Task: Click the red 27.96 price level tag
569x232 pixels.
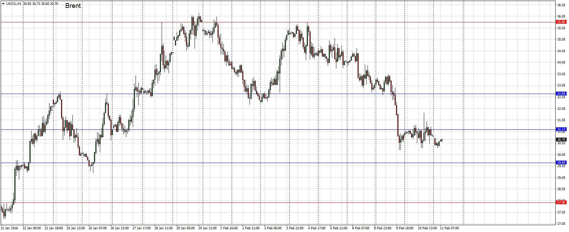Action: coord(561,202)
